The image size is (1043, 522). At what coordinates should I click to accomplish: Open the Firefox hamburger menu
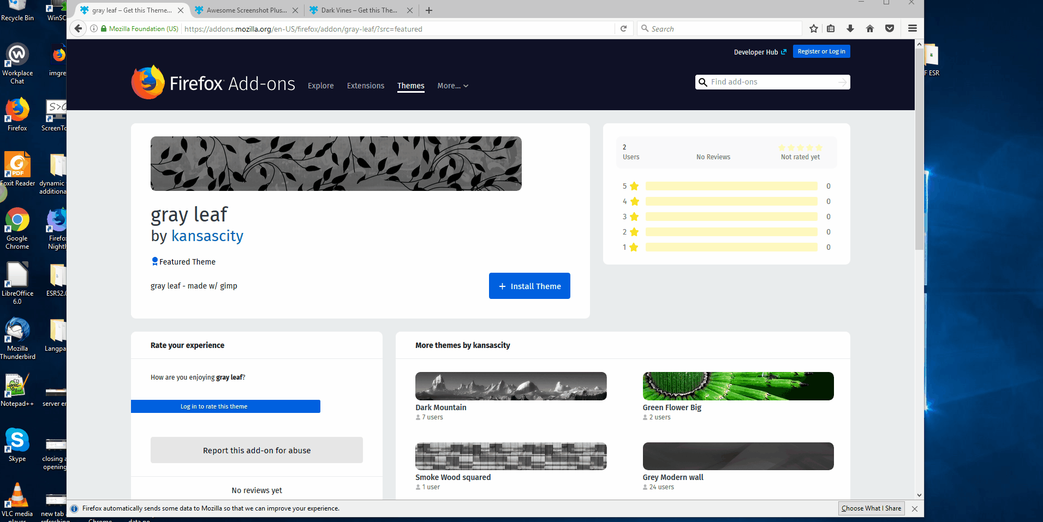coord(913,29)
